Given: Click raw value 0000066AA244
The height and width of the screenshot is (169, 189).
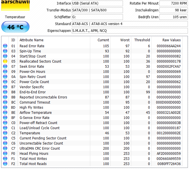Looking at the screenshot, I should [x=169, y=46].
